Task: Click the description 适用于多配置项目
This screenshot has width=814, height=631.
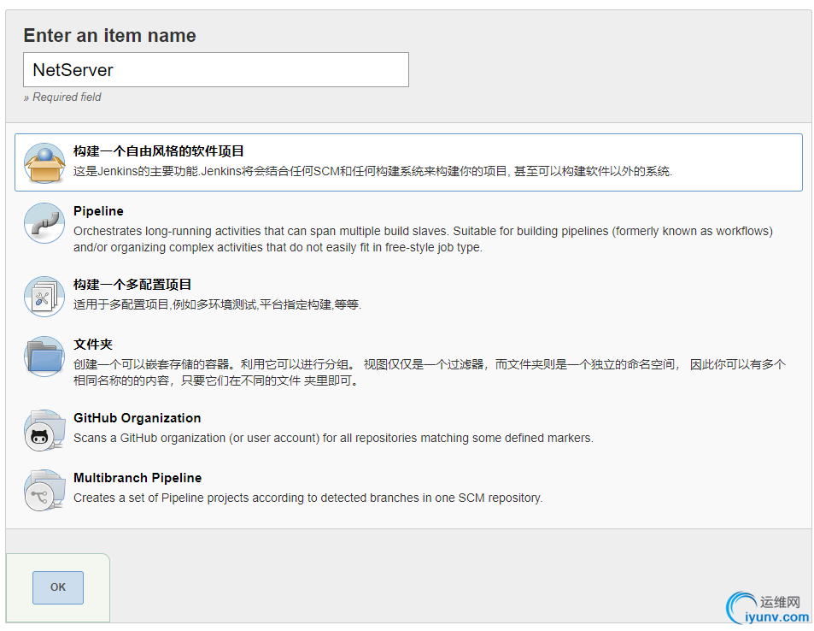Action: [218, 304]
